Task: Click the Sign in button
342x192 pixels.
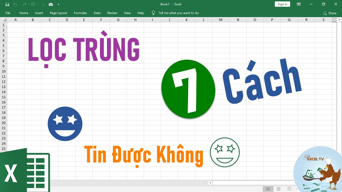Action: pyautogui.click(x=282, y=4)
